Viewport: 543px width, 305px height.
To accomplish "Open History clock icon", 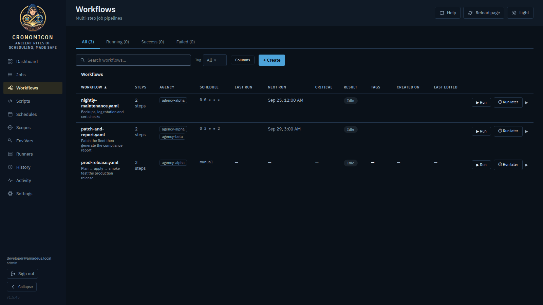I will click(10, 167).
